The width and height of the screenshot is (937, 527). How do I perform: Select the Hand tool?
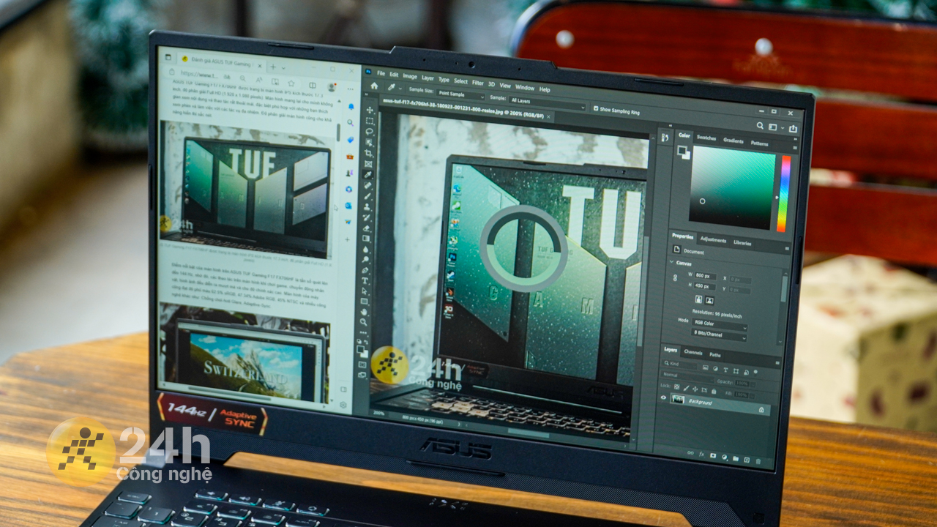(365, 313)
